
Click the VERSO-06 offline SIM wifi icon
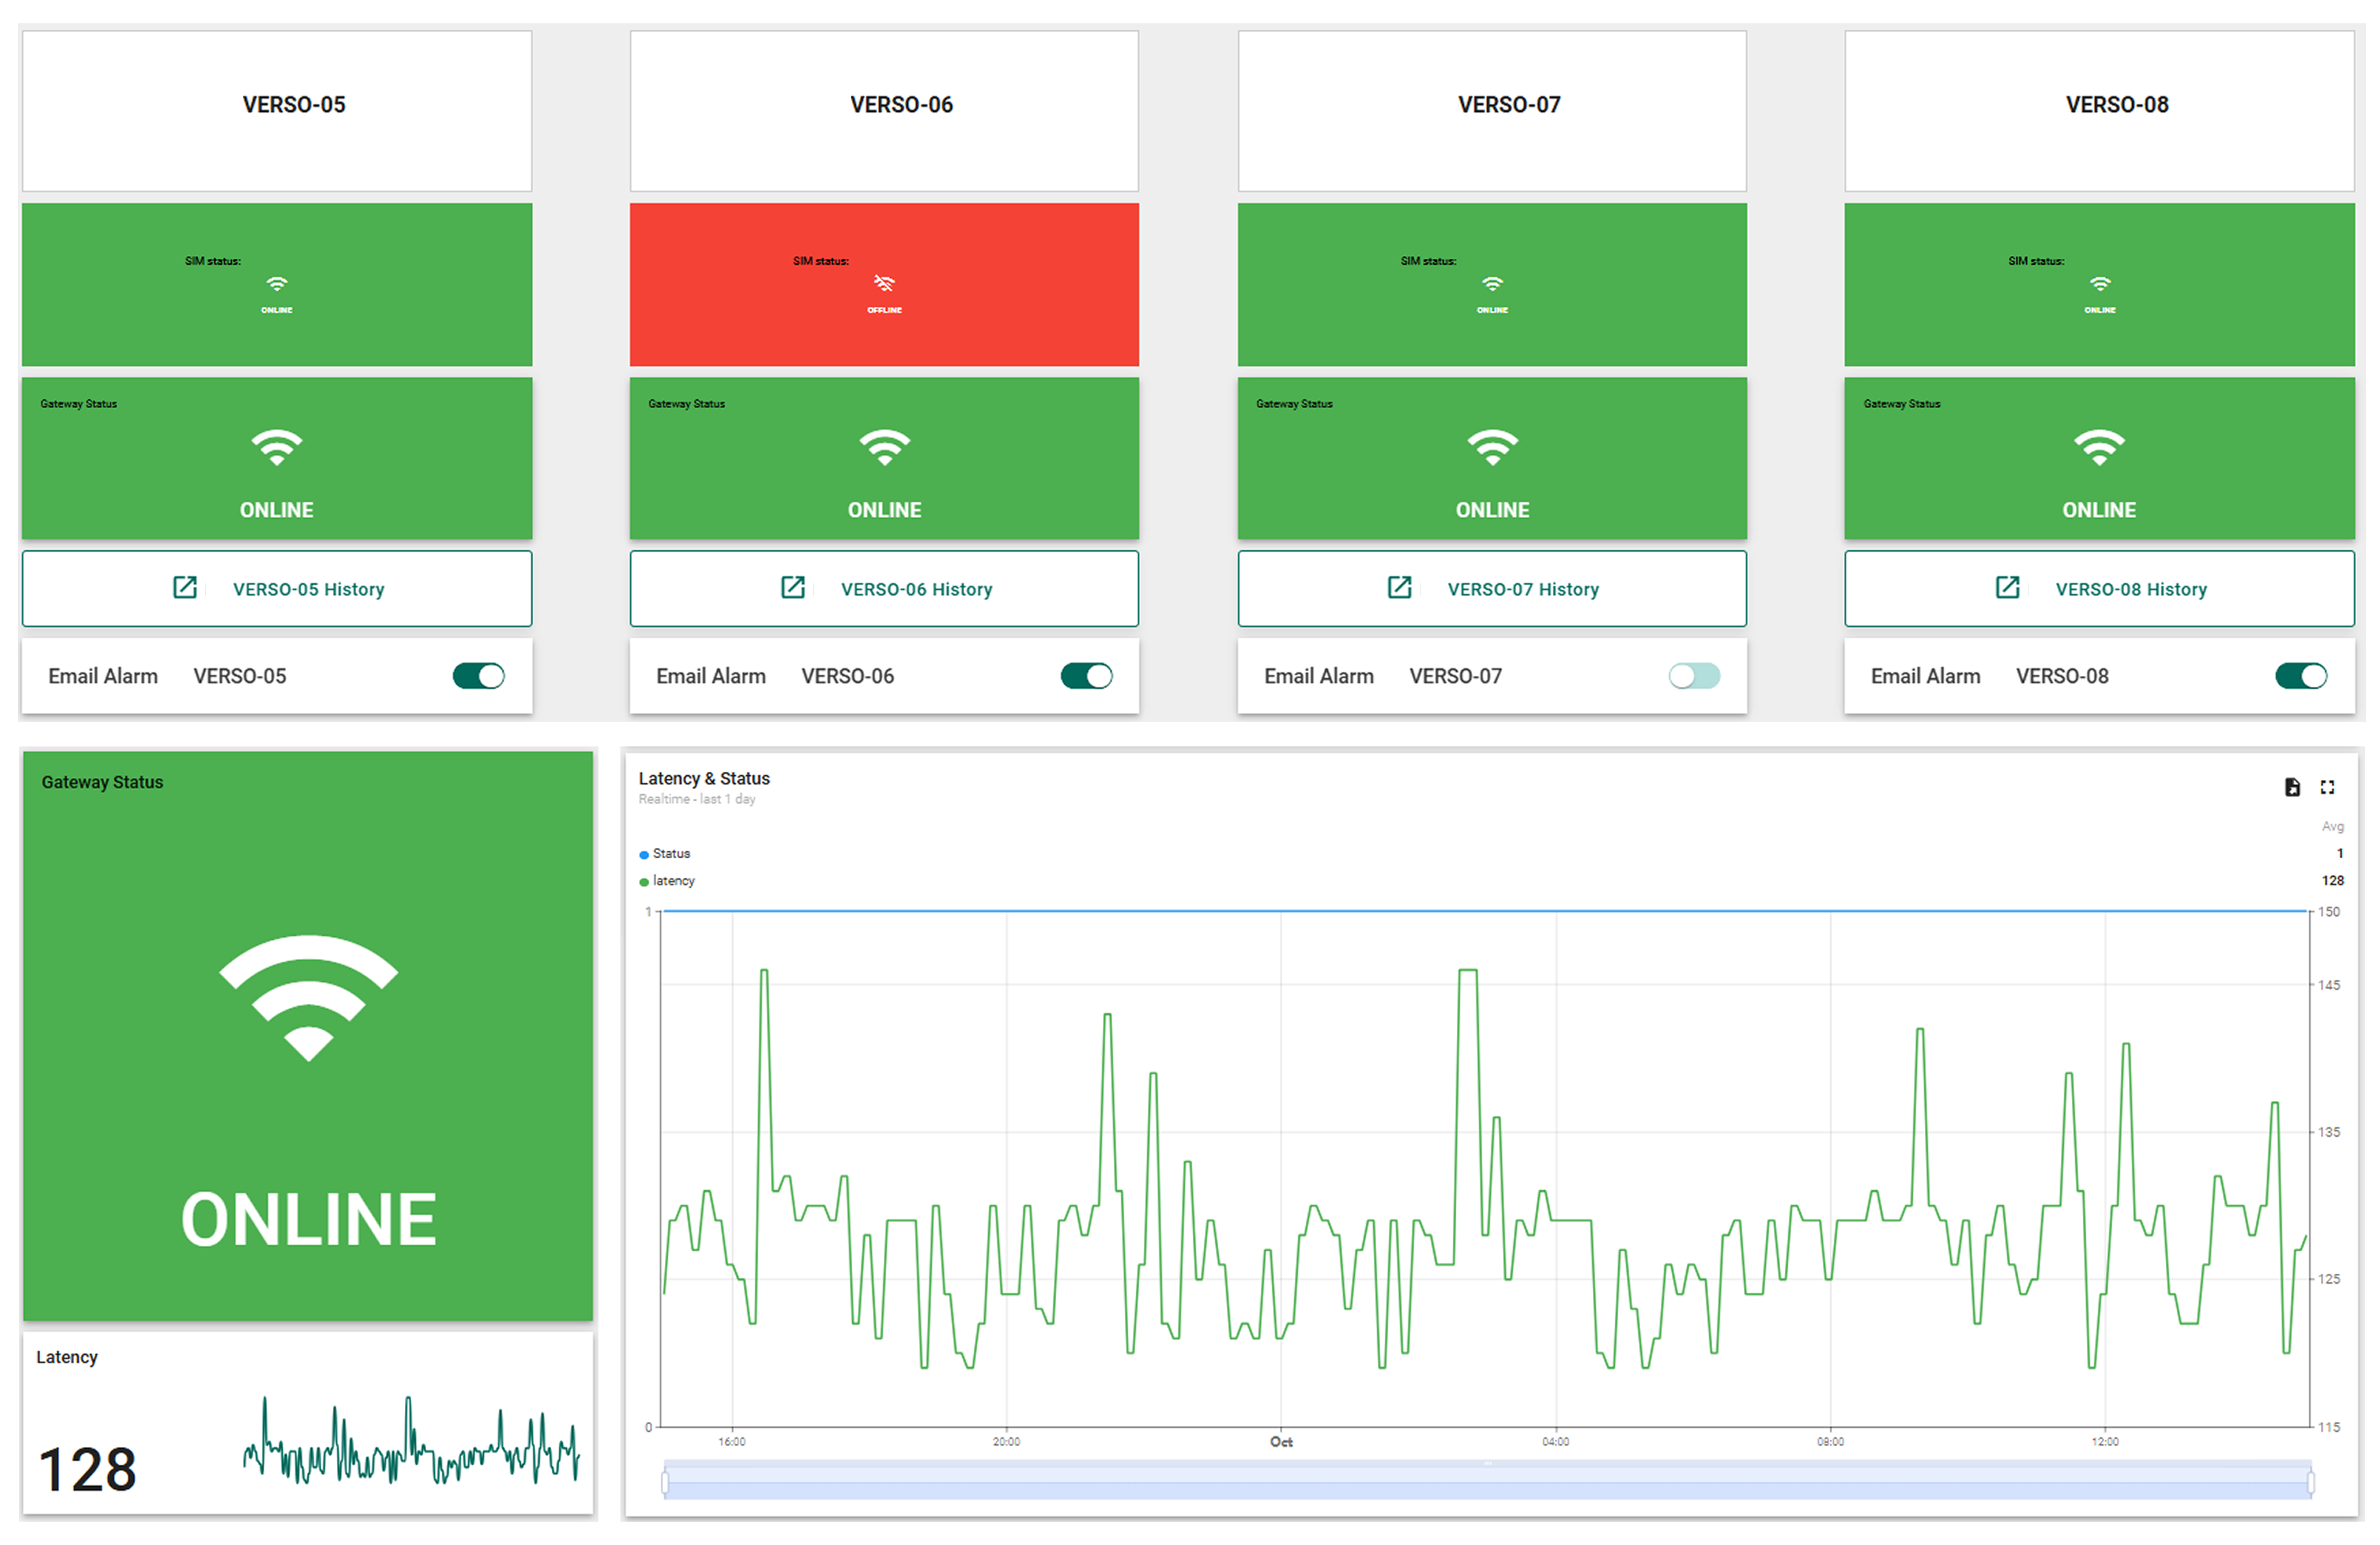pyautogui.click(x=884, y=283)
